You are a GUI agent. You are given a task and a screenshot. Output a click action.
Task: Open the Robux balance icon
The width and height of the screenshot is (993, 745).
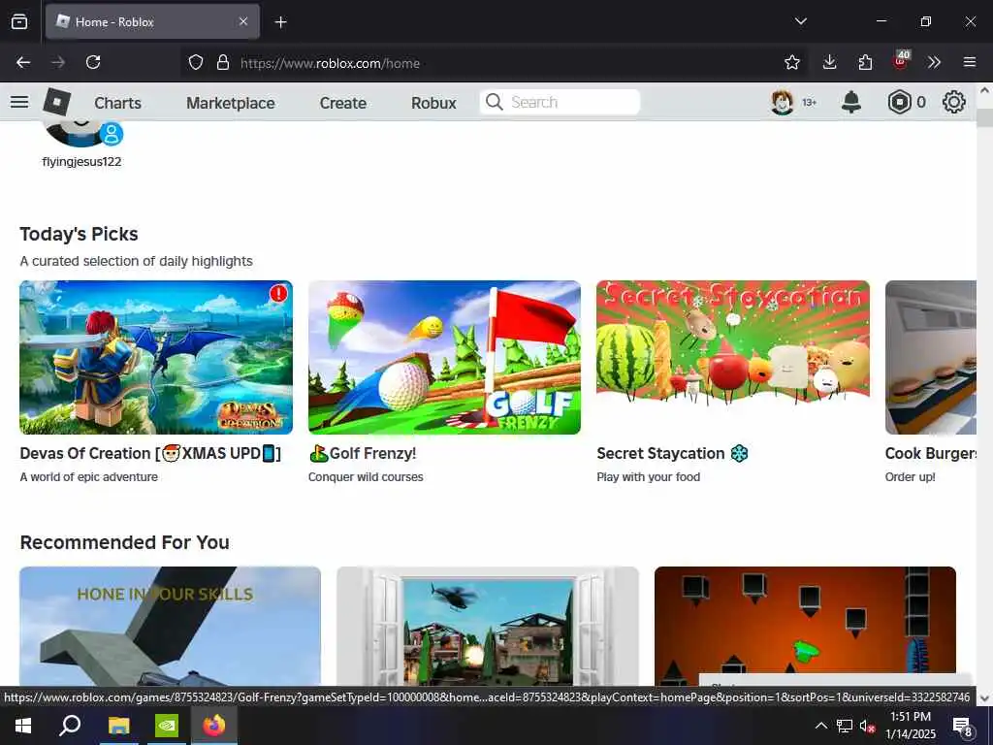[899, 102]
